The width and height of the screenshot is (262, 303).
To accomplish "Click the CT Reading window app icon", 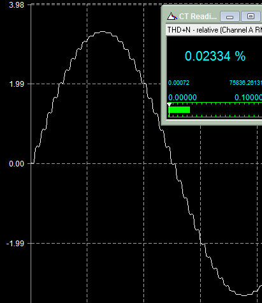I will (x=172, y=16).
